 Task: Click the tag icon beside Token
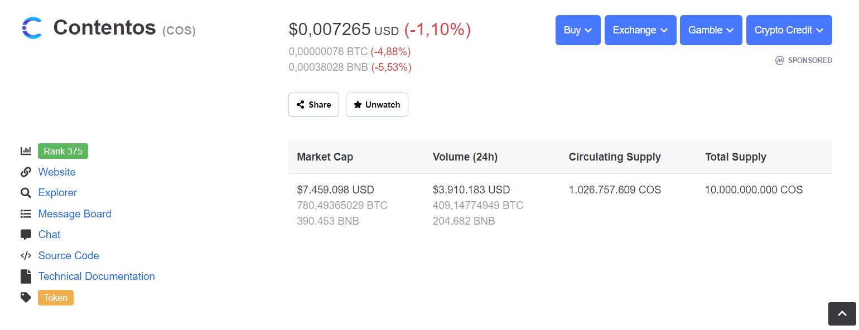coord(26,298)
